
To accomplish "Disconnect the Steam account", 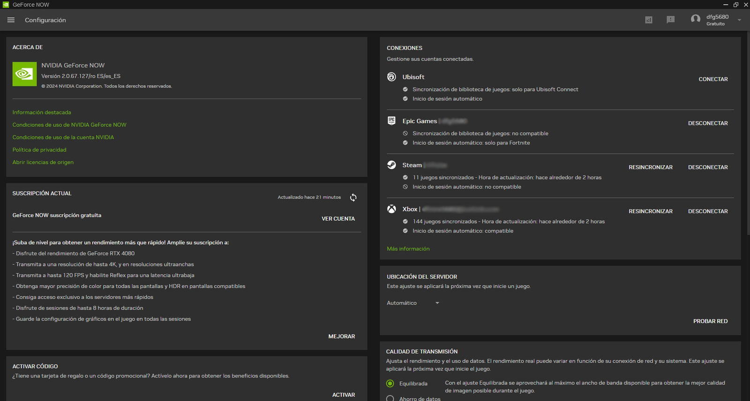I will pyautogui.click(x=708, y=167).
